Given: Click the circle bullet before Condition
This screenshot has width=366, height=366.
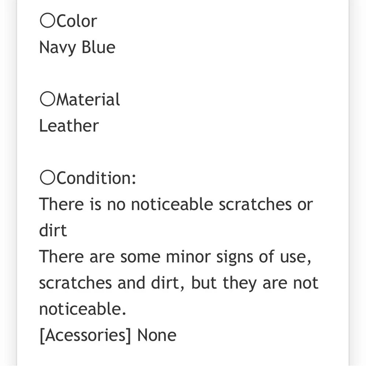Looking at the screenshot, I should pos(48,178).
